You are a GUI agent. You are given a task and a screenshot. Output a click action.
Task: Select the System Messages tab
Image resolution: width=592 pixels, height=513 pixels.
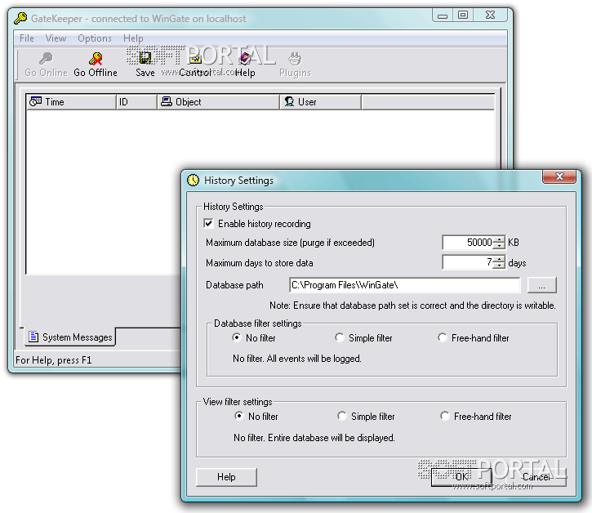coord(70,337)
